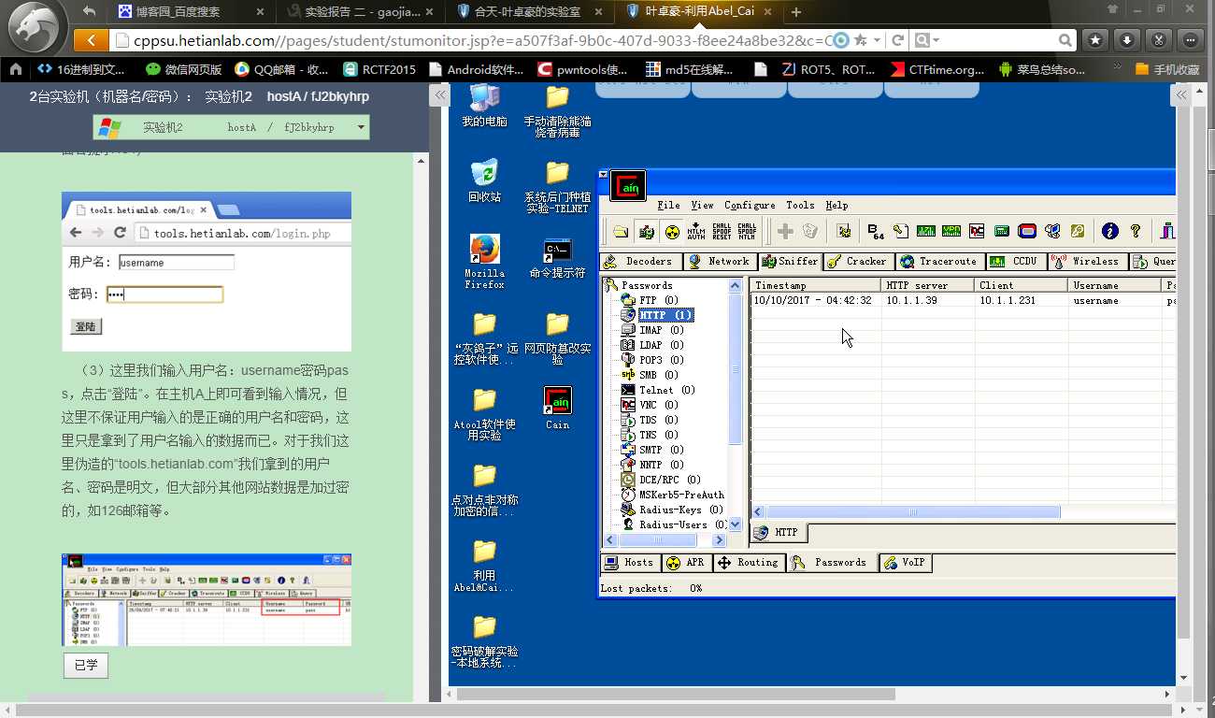
Task: Click the Timestamp column header
Action: (815, 285)
